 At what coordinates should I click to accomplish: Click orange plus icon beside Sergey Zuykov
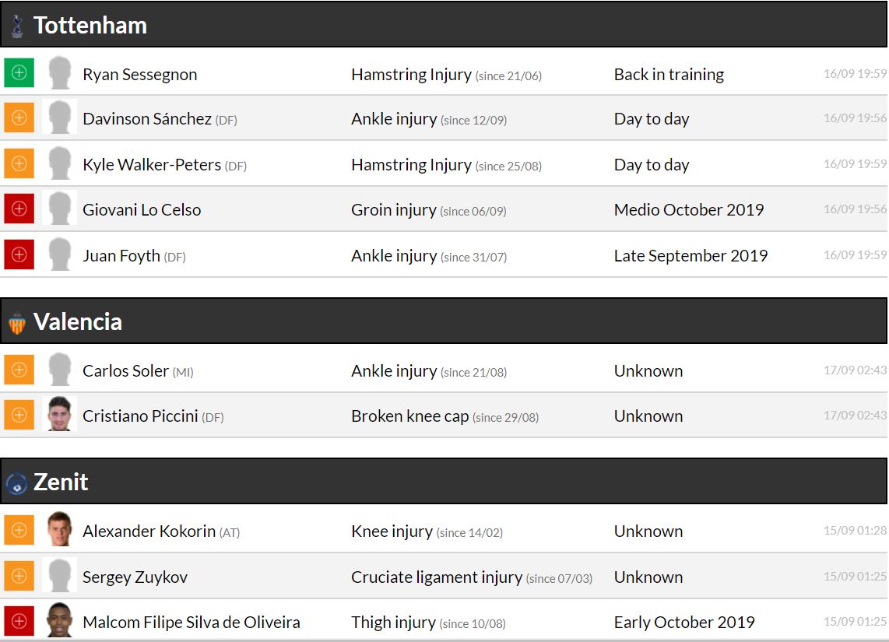click(x=19, y=576)
